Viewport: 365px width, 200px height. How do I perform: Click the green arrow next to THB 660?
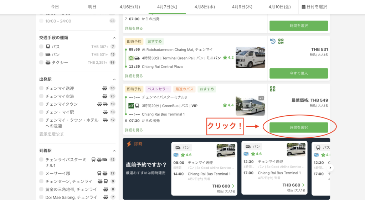(x=303, y=185)
